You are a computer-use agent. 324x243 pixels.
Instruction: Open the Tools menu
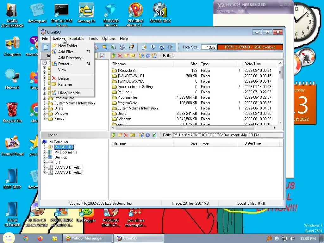pos(93,39)
